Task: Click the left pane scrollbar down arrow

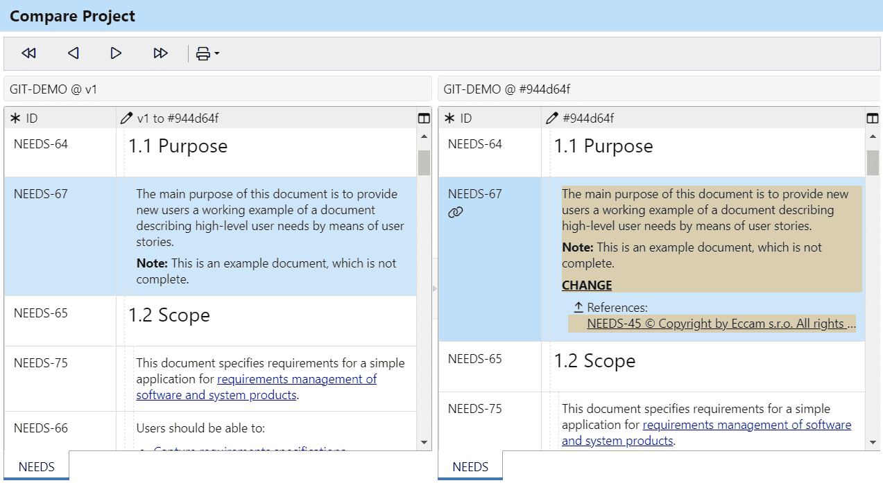Action: [x=424, y=442]
